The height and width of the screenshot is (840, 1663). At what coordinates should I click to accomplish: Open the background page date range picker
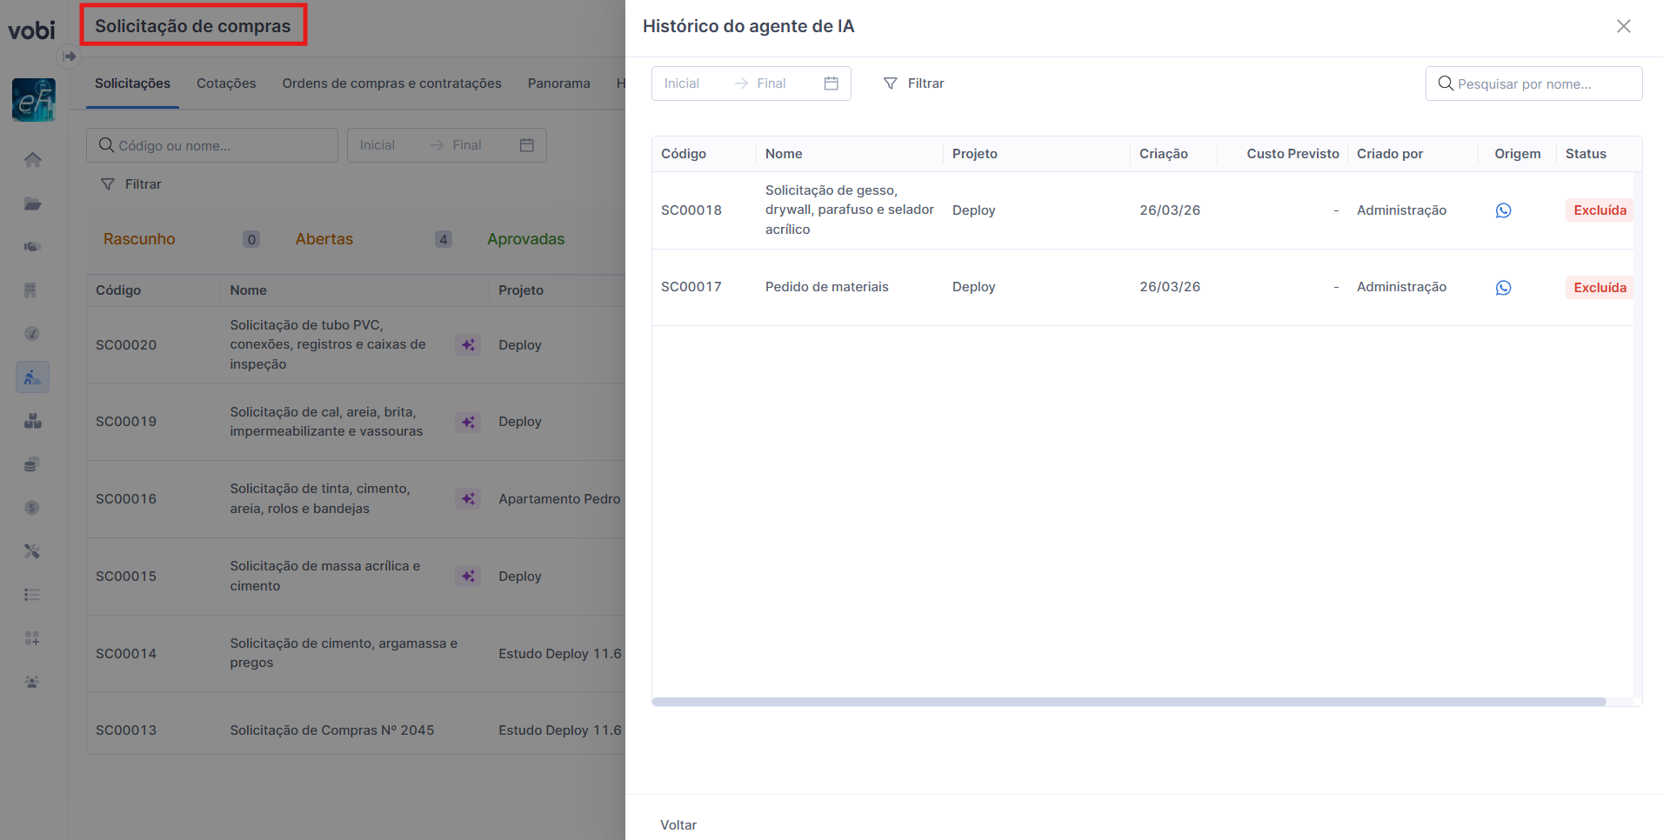447,145
